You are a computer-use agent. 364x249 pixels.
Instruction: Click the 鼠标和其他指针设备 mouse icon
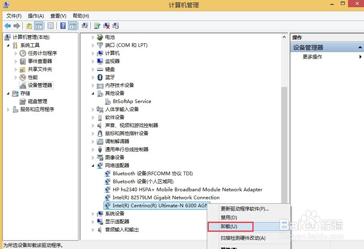pyautogui.click(x=100, y=134)
